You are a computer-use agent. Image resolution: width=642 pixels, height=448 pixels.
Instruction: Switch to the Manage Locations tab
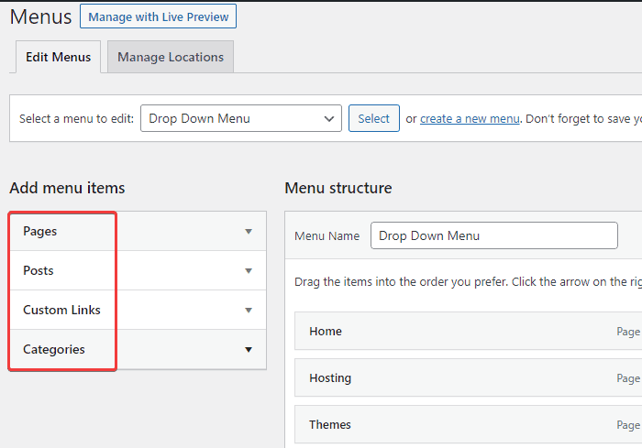171,57
